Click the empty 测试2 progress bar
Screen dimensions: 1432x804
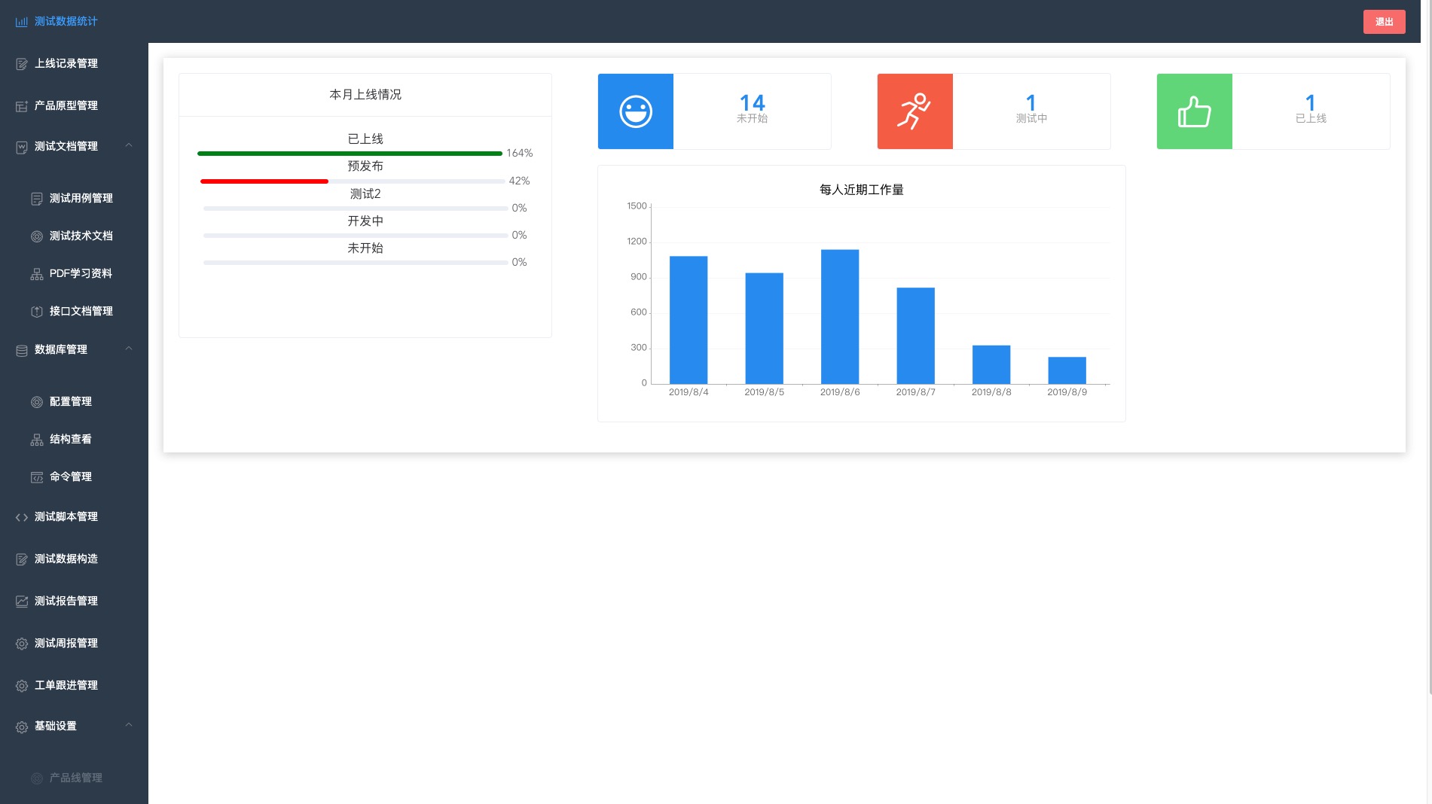click(356, 209)
